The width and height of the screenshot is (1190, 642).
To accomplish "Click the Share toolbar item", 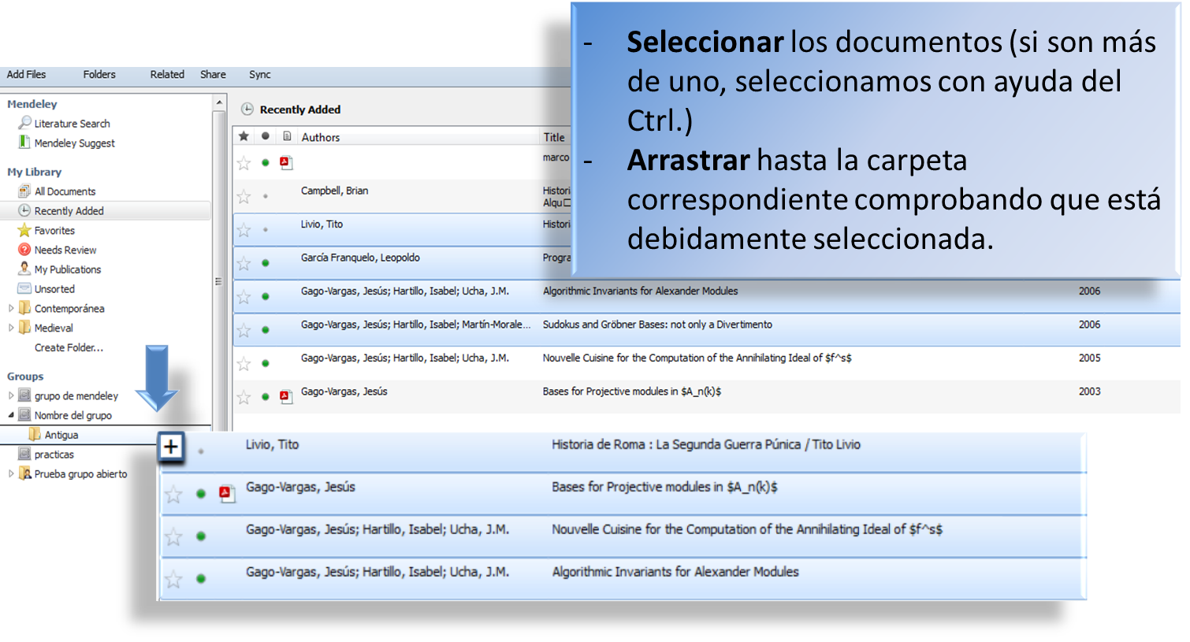I will pyautogui.click(x=213, y=74).
